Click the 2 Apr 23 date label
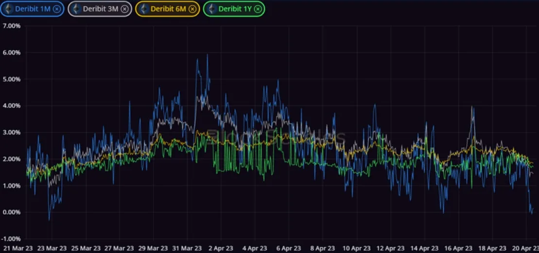The height and width of the screenshot is (253, 539). (x=221, y=248)
